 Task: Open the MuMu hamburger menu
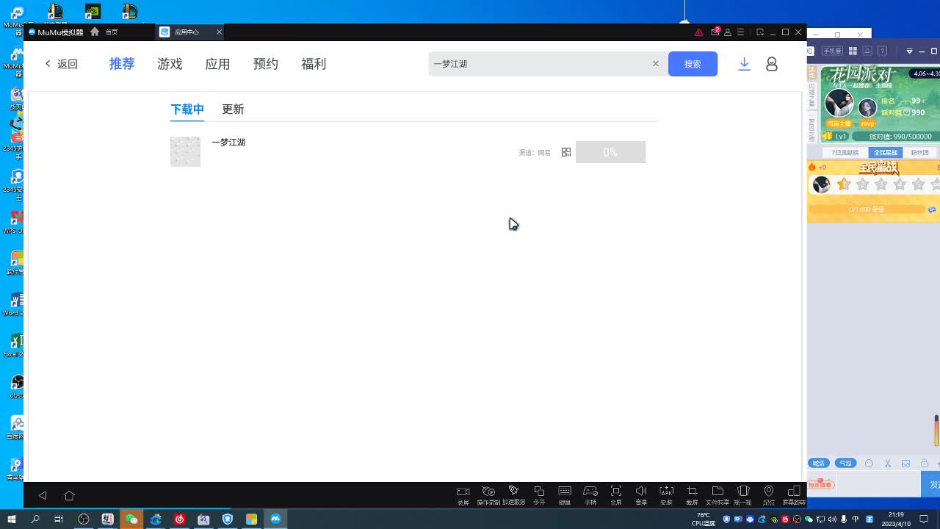click(x=740, y=32)
